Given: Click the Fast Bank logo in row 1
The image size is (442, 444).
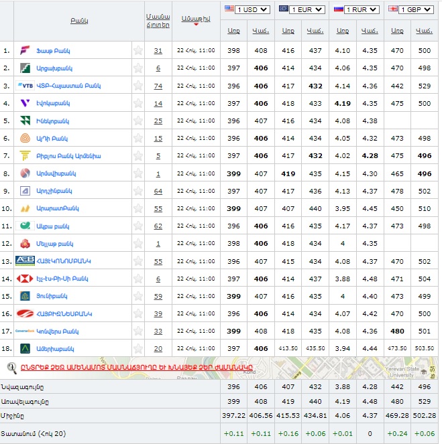Looking at the screenshot, I should (25, 51).
